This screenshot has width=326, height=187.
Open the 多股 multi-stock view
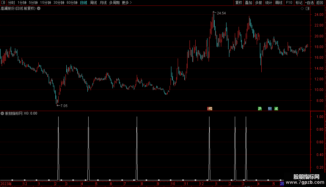click(x=258, y=3)
